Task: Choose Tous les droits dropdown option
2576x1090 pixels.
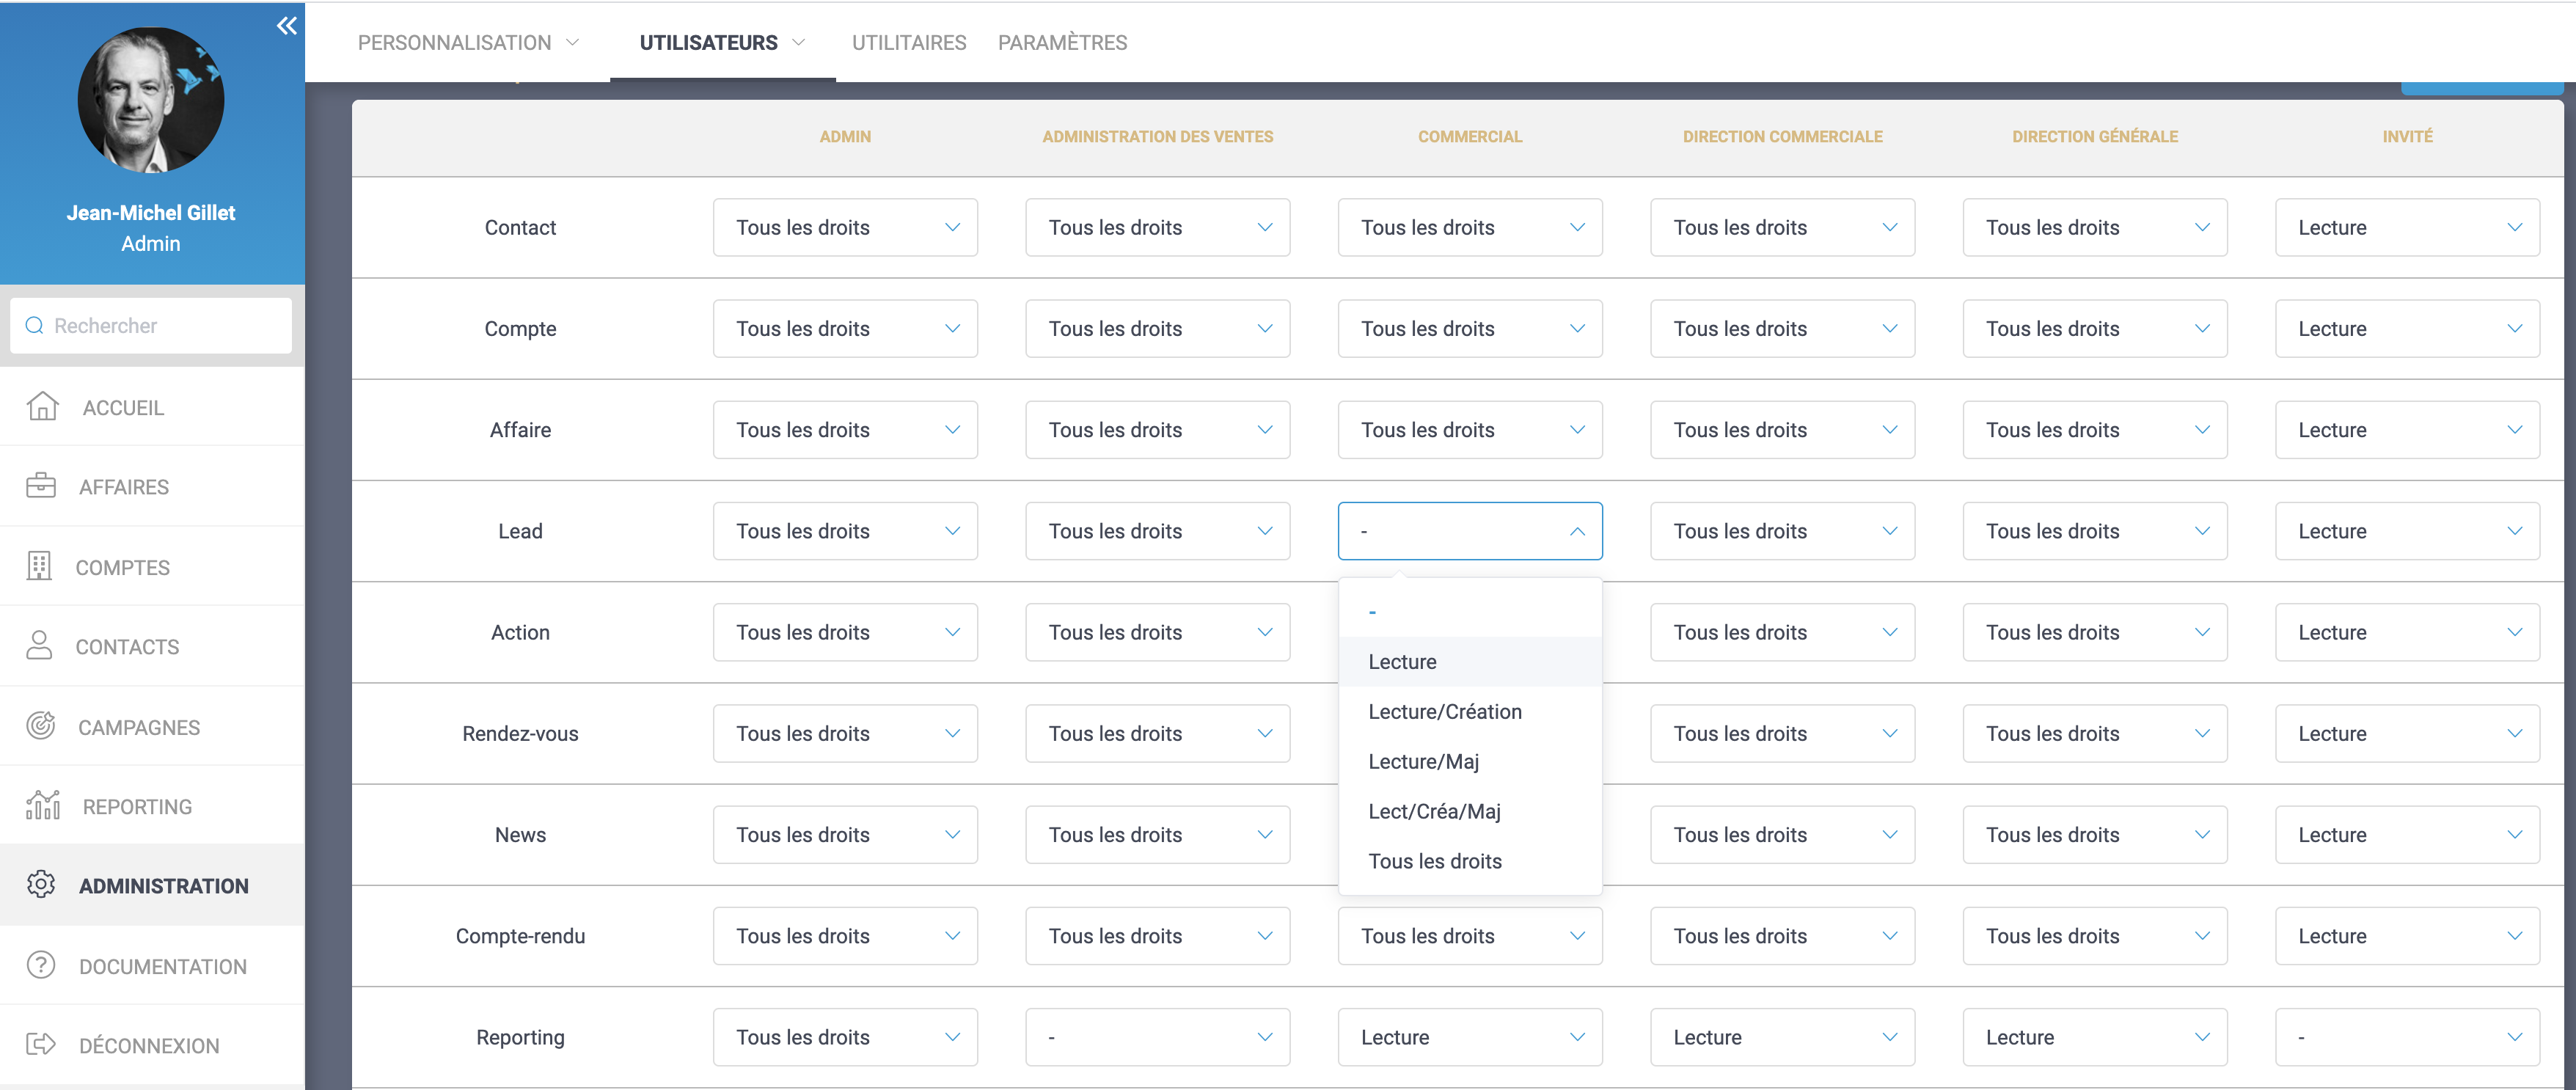Action: [x=1434, y=861]
